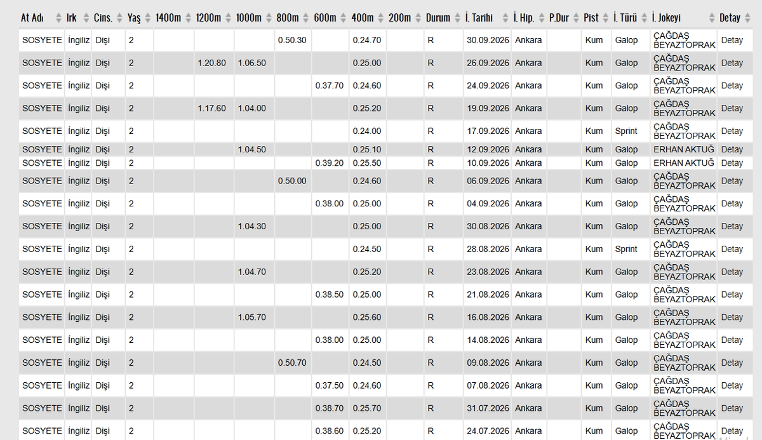
Task: Open Detay for the 17.09.2026 workout
Action: tap(732, 131)
